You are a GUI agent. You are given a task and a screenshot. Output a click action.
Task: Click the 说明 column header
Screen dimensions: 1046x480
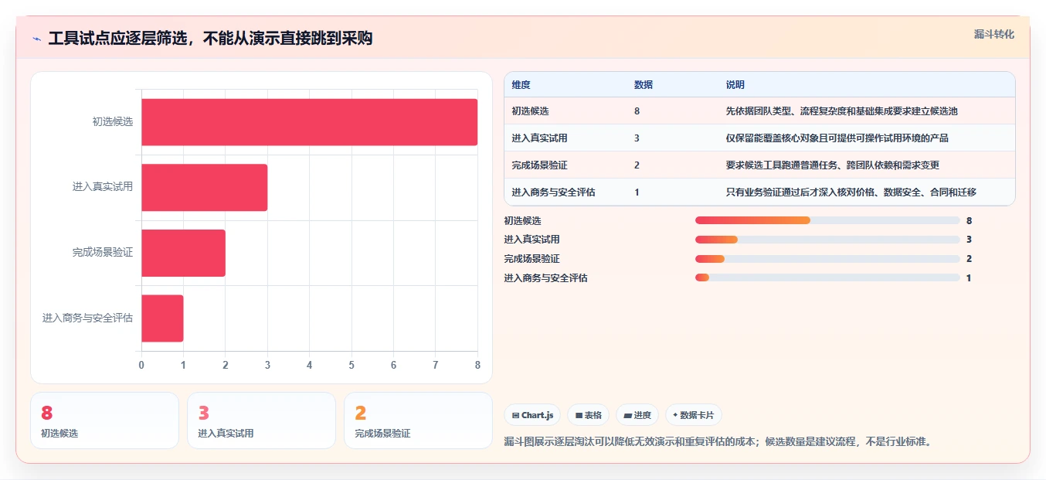[x=735, y=84]
